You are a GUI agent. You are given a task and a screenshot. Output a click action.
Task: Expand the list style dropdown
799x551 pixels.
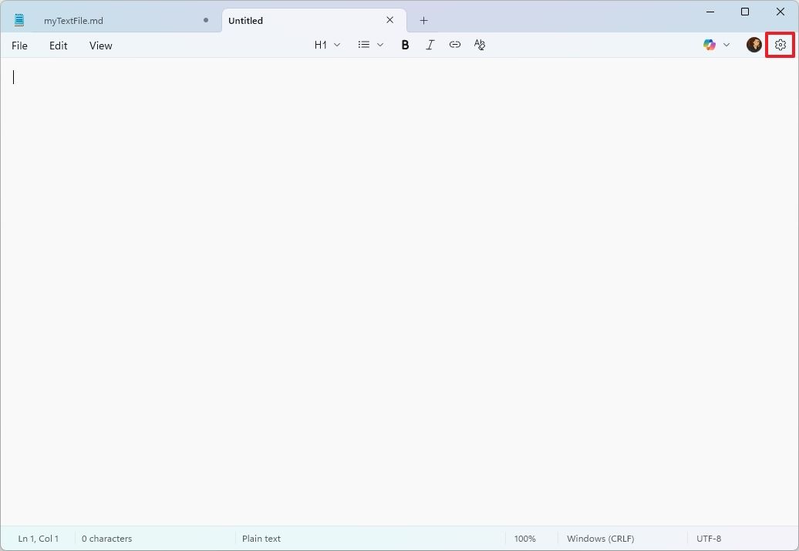[x=379, y=45]
